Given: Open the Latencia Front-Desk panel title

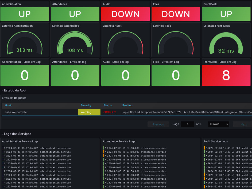Looking at the screenshot, I should coord(216,26).
